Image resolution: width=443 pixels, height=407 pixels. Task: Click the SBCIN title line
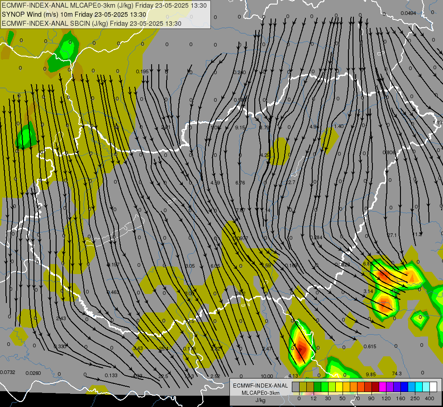[91, 24]
